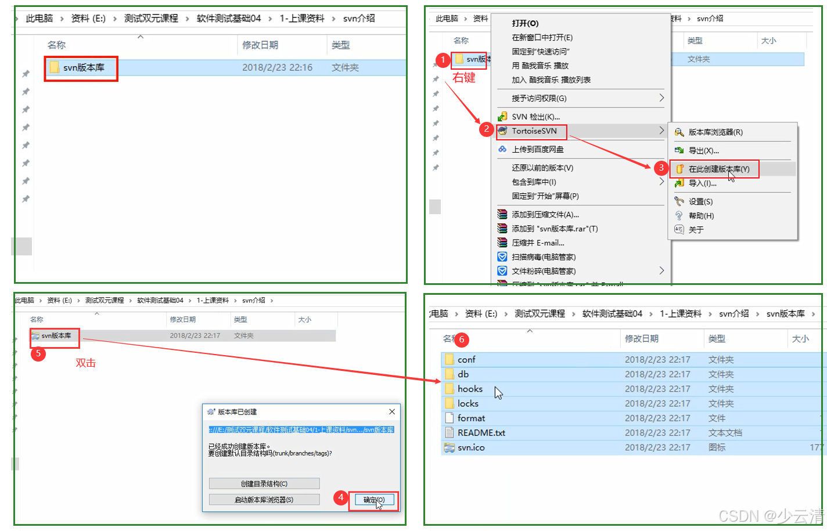
Task: Click the 关于 about icon in submenu
Action: tap(679, 229)
